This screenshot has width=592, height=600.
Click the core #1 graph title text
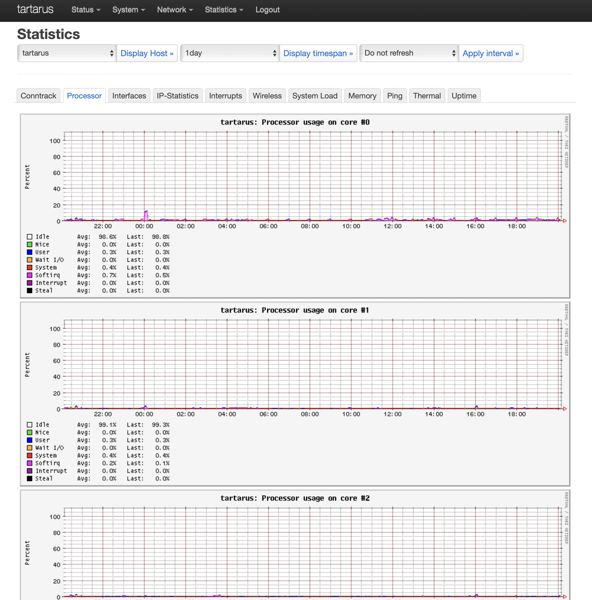click(295, 310)
